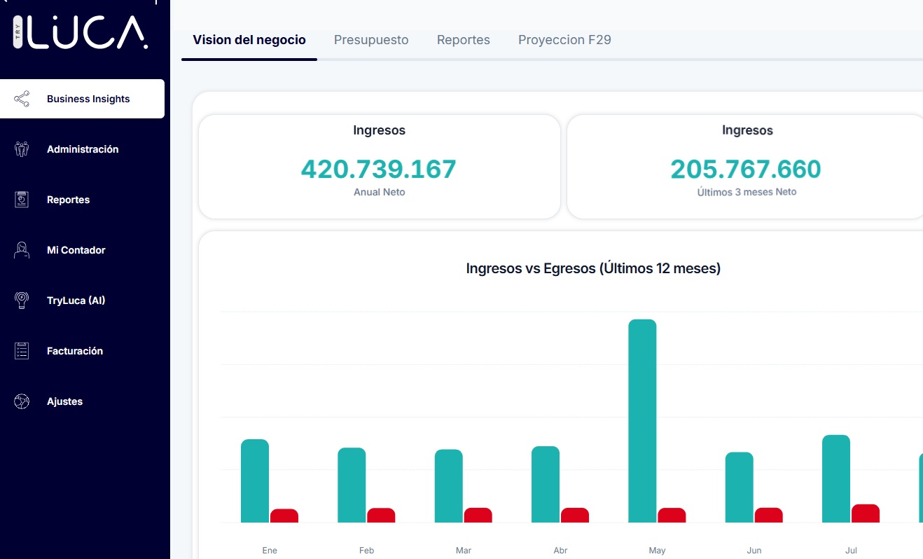The height and width of the screenshot is (559, 923).
Task: Click the Jun month label on chart axis
Action: click(754, 551)
